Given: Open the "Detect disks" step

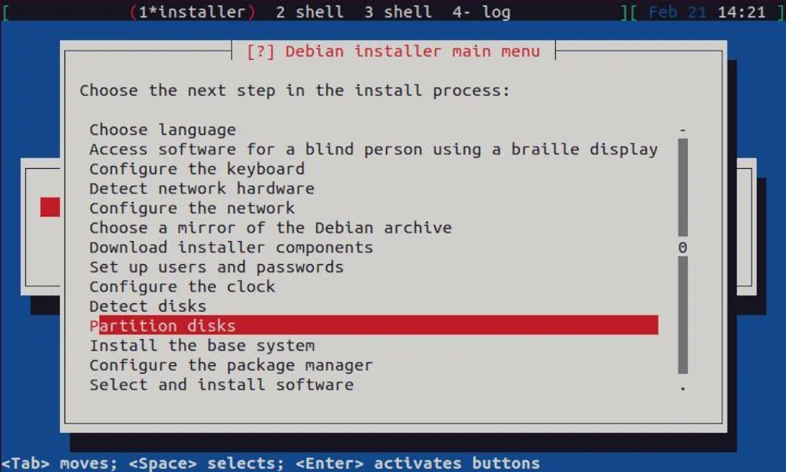Looking at the screenshot, I should coord(147,305).
